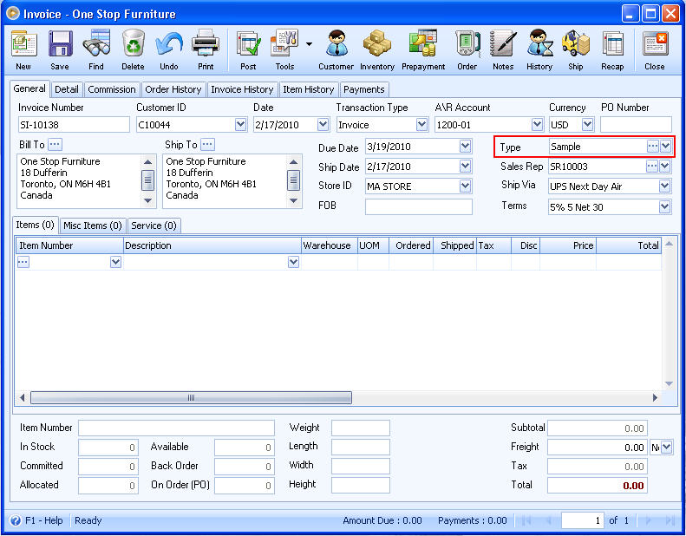Screen dimensions: 686x536
Task: Click the grid horizontal scrollbar thumb
Action: [191, 398]
